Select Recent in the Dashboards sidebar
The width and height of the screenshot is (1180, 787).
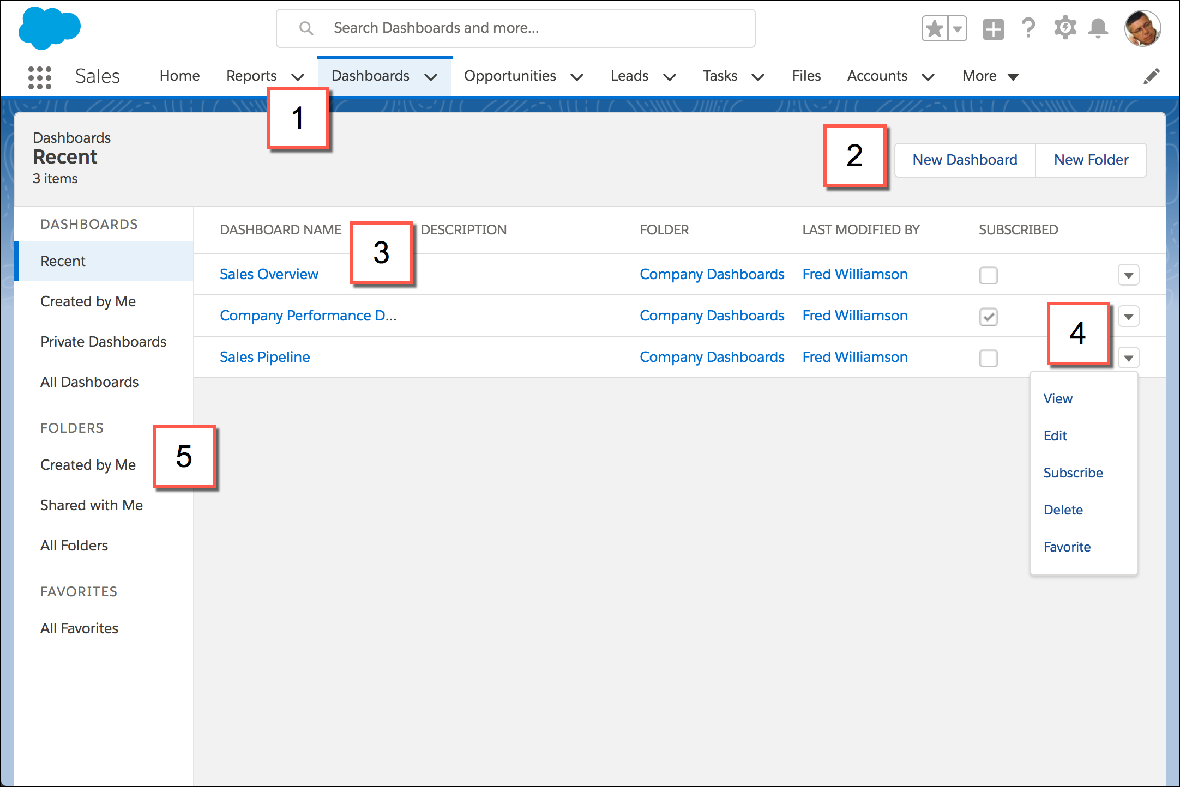105,261
